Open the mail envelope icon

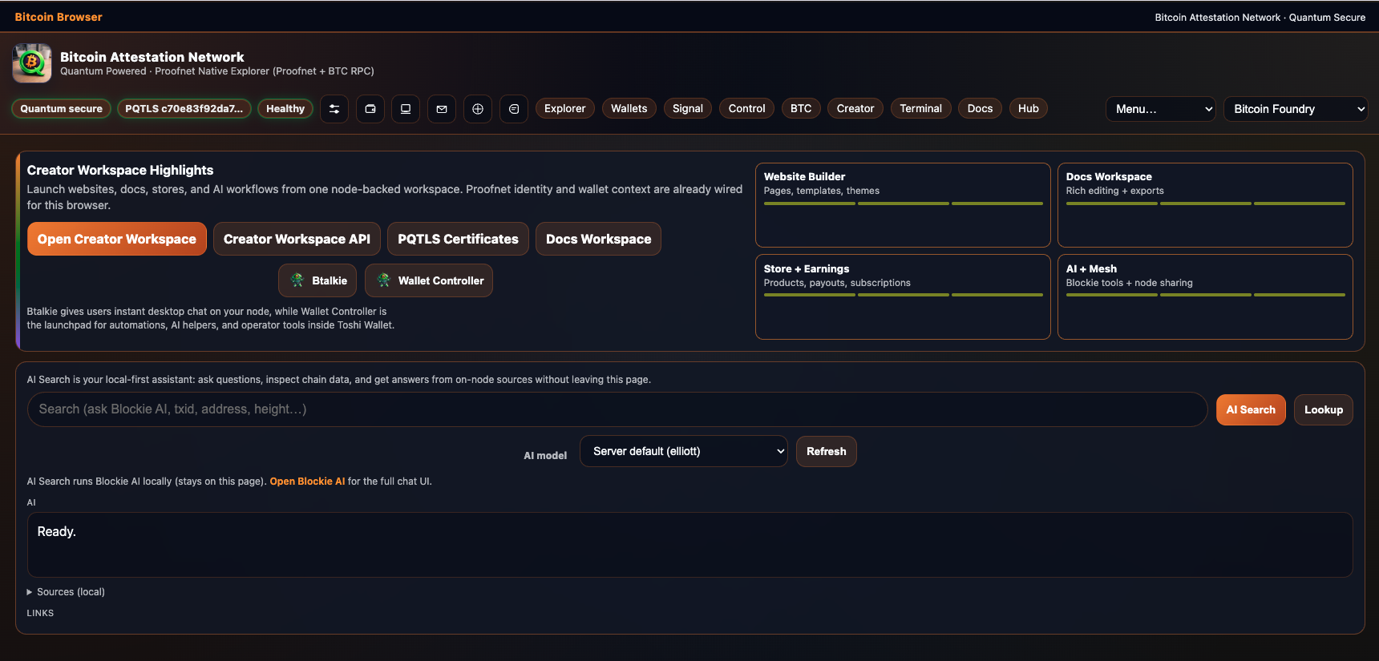[x=442, y=109]
